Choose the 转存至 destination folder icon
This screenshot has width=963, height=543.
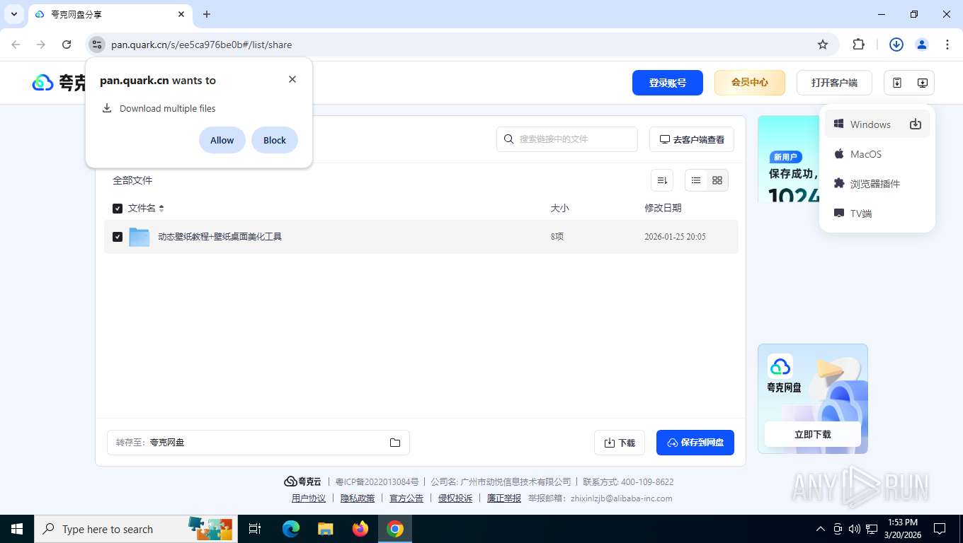tap(395, 443)
